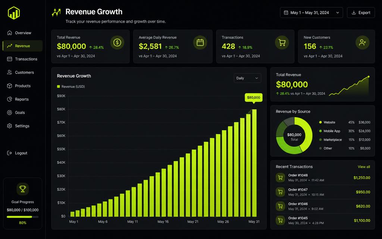Open the Overview menu item
Viewport: 382px width, 239px height.
23,33
